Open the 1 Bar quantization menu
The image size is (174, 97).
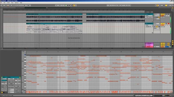tap(29, 5)
